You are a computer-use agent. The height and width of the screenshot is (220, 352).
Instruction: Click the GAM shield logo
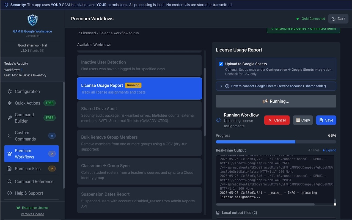(32, 20)
